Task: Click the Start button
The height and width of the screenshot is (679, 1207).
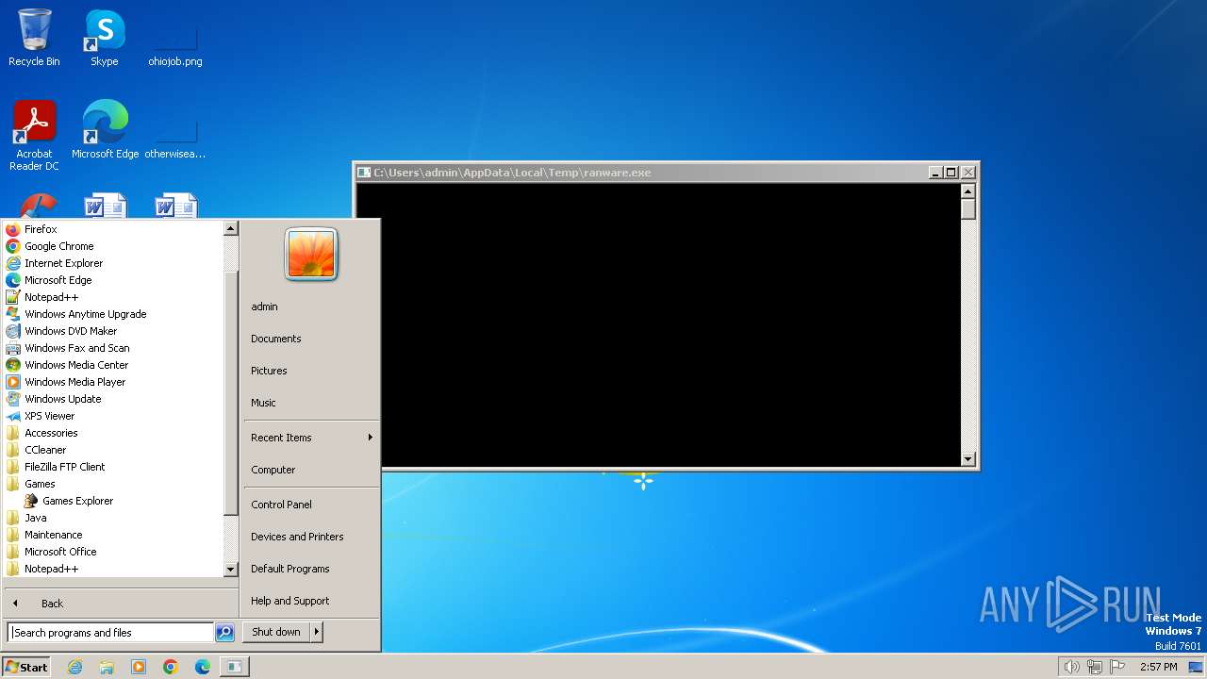Action: (26, 667)
